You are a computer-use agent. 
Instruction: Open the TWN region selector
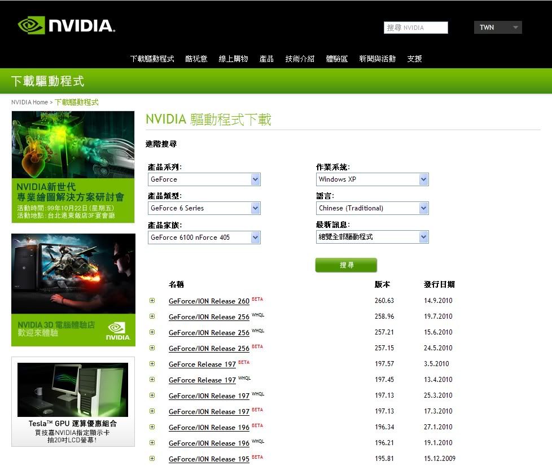[x=498, y=28]
